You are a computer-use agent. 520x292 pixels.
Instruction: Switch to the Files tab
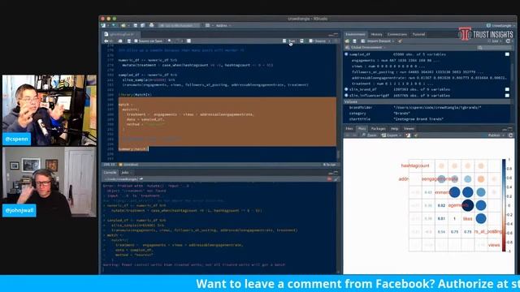(x=349, y=129)
